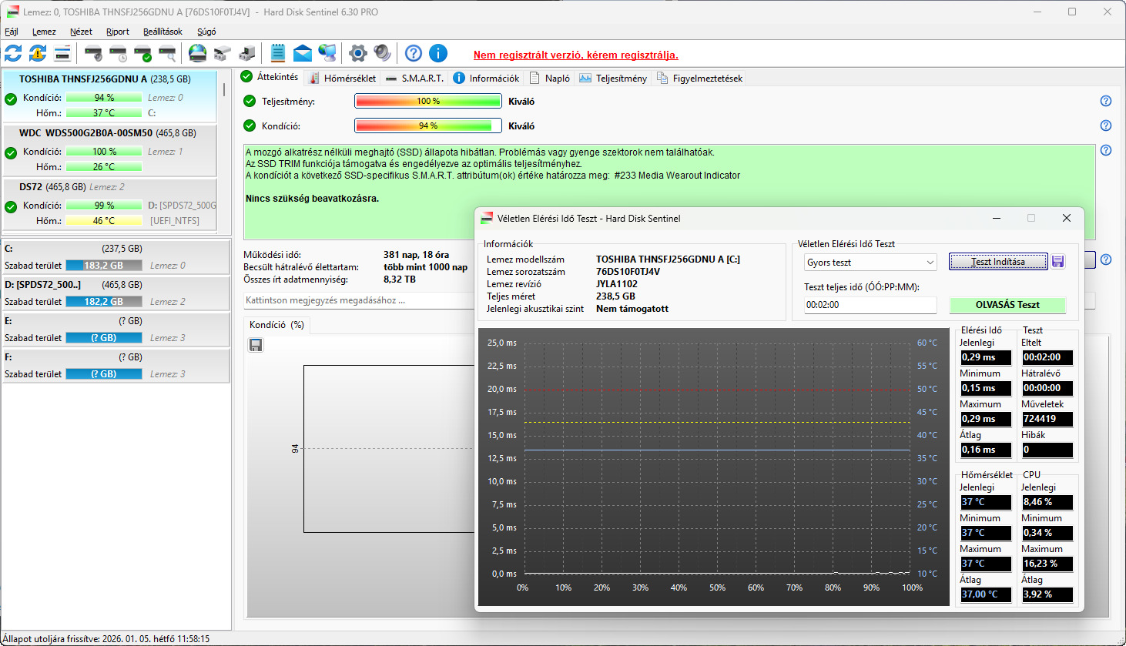This screenshot has width=1126, height=646.
Task: Click the save floppy icon beside Teszt Indítása
Action: pos(1058,262)
